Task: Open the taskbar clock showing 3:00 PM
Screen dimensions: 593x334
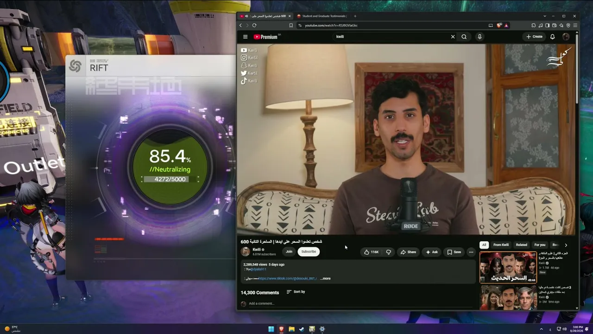Action: pyautogui.click(x=577, y=329)
